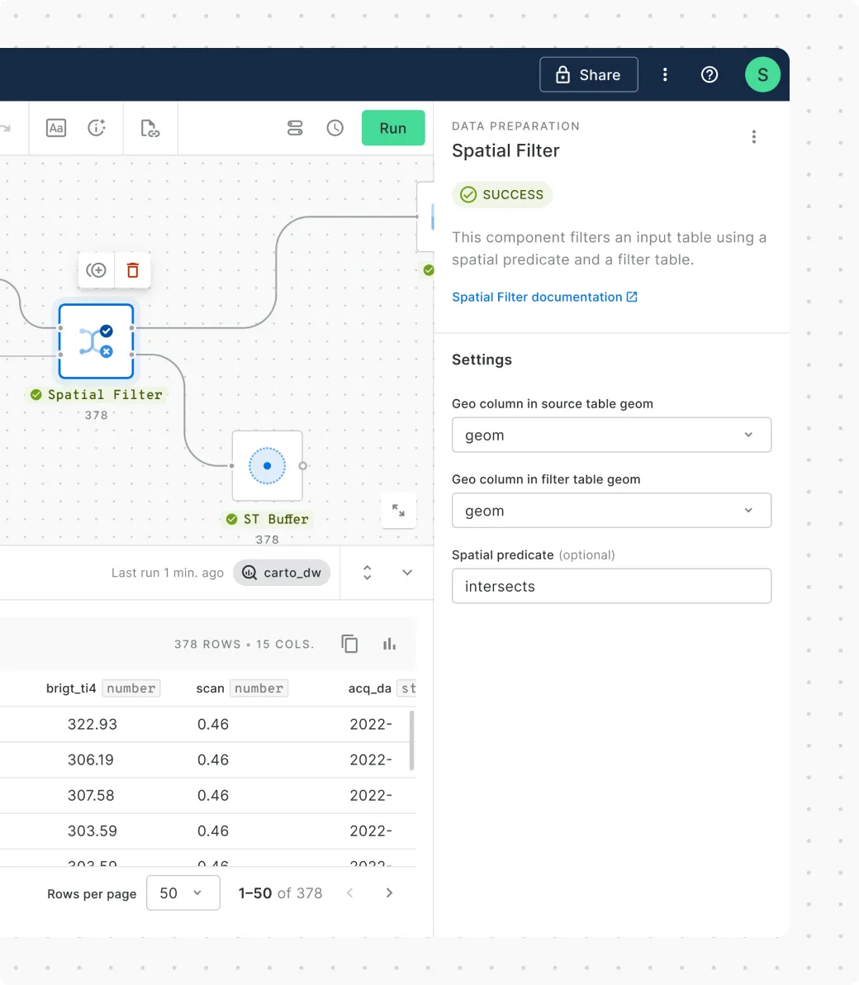Screen dimensions: 859x985
Task: Click the Aa text annotation icon
Action: pyautogui.click(x=56, y=128)
